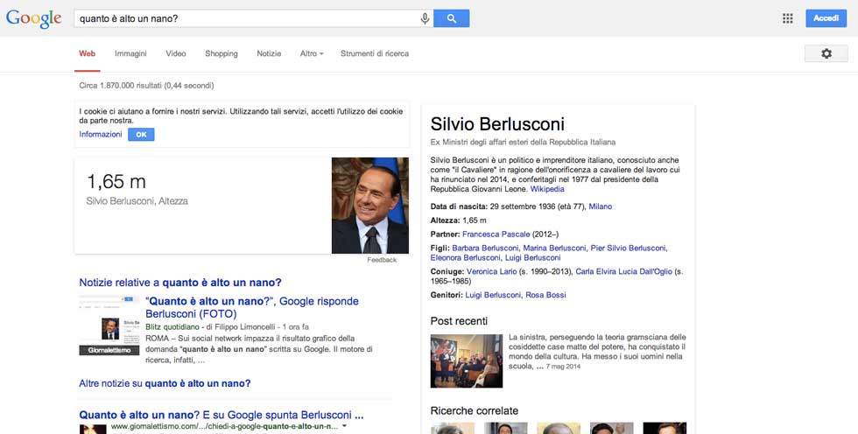
Task: Open the Video search tab
Action: point(176,53)
